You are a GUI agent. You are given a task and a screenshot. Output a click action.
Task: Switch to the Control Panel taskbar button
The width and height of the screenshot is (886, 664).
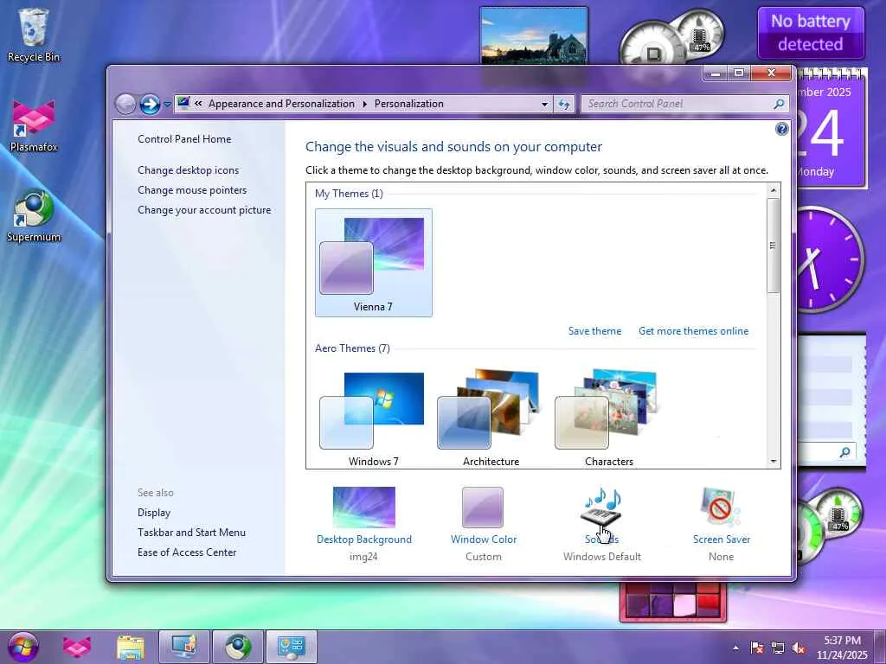coord(292,647)
